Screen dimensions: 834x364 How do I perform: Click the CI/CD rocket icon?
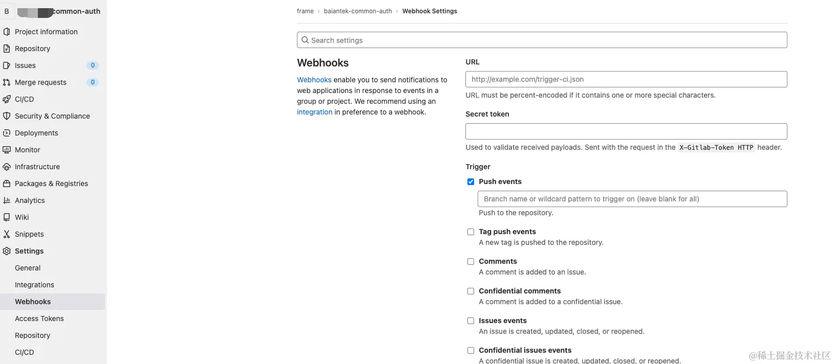(x=7, y=99)
